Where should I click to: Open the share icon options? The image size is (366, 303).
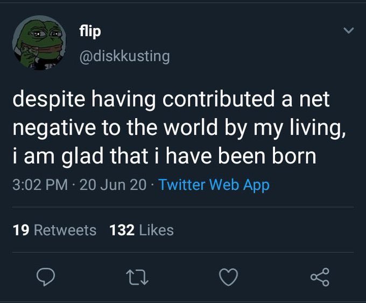pyautogui.click(x=320, y=277)
